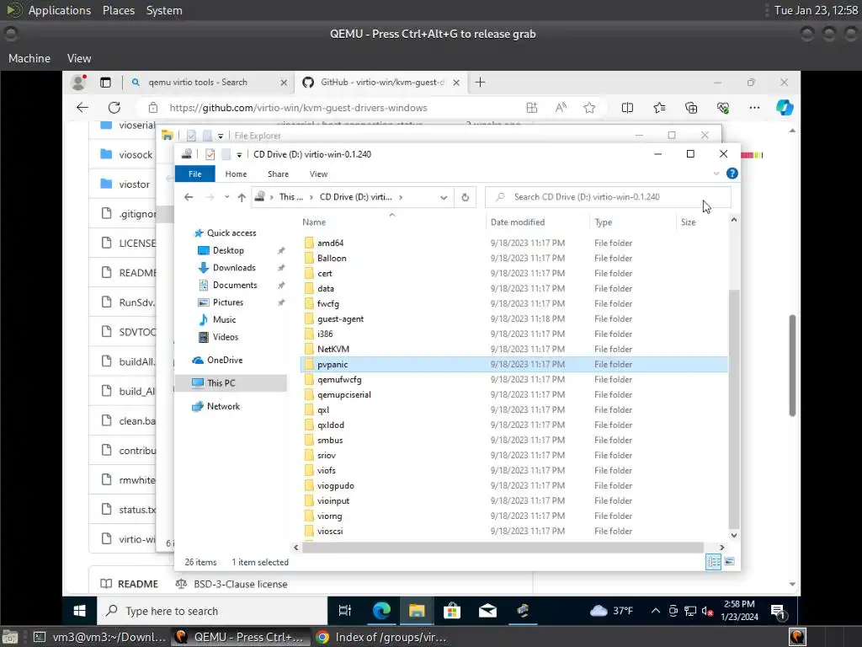Open Customize Quick Access Toolbar dropdown
The height and width of the screenshot is (647, 862).
coord(239,155)
